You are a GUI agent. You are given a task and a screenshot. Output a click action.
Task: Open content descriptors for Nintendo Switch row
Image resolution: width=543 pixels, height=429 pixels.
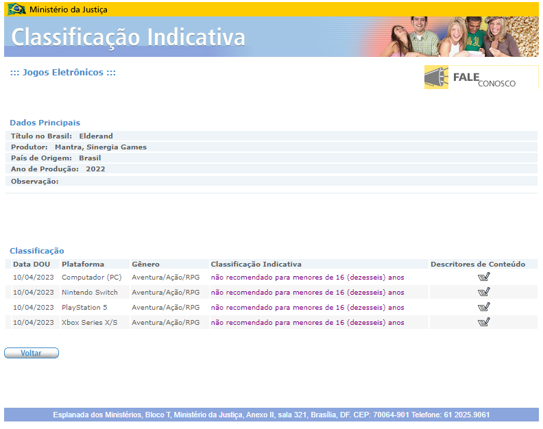483,292
